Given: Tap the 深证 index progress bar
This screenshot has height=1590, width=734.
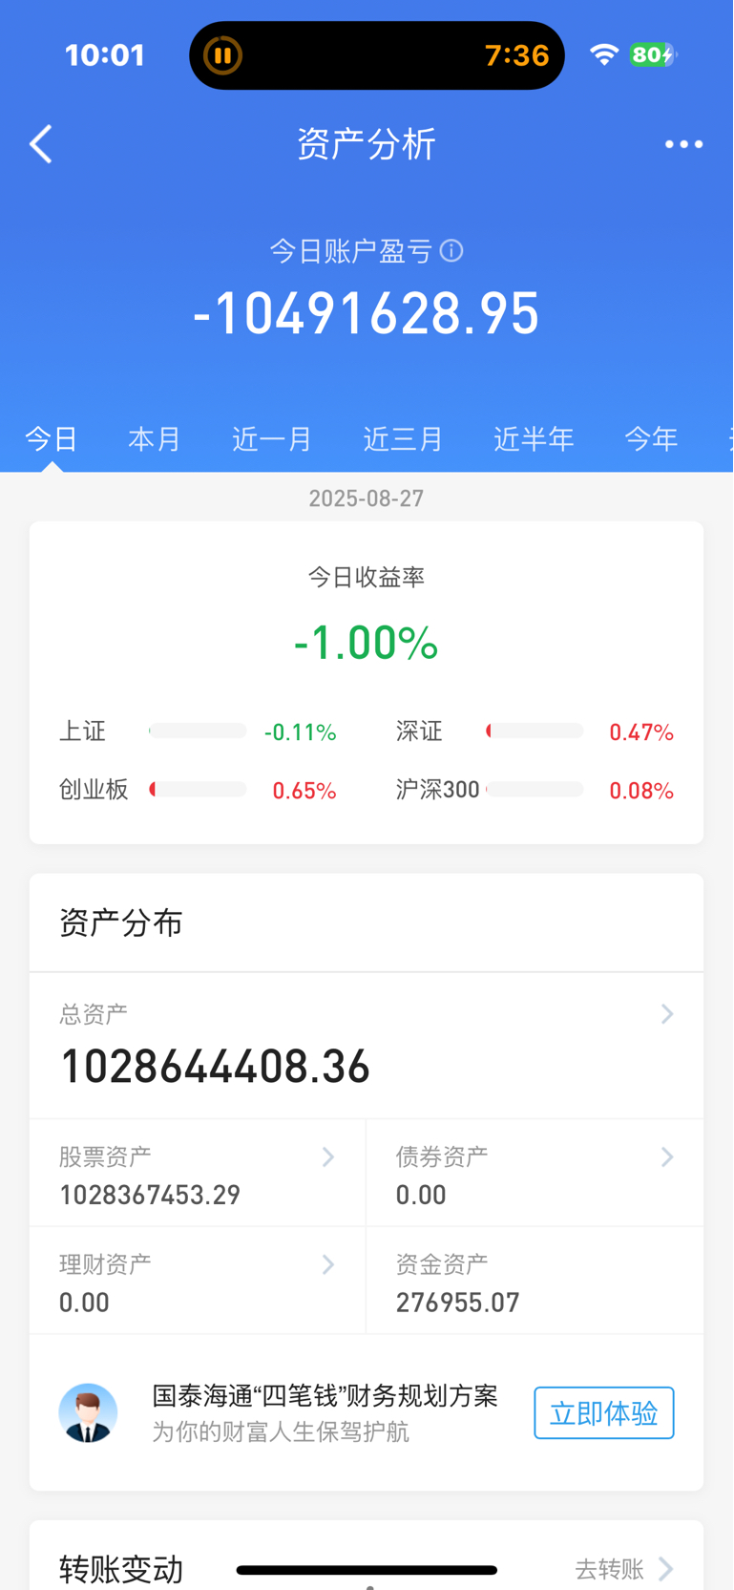Looking at the screenshot, I should pos(535,731).
